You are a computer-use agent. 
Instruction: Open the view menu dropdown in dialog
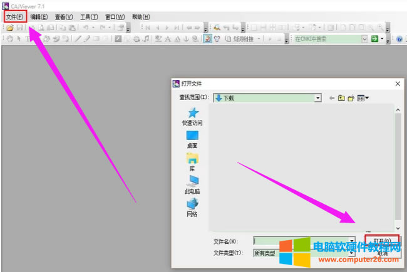point(363,98)
